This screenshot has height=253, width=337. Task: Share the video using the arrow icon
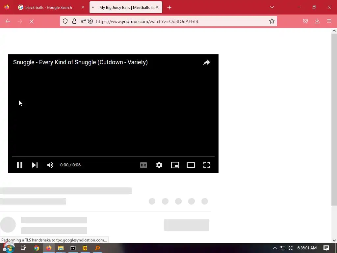207,62
